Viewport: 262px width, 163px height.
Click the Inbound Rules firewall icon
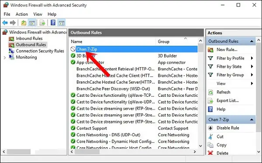click(11, 39)
